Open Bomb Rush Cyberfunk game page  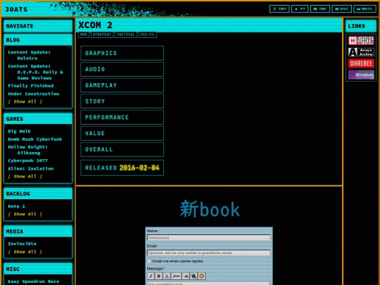[x=35, y=139]
